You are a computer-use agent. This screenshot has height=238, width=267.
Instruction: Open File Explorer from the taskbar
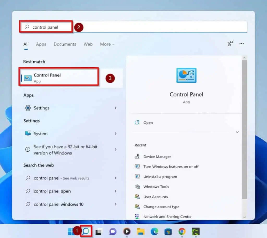coord(140,231)
